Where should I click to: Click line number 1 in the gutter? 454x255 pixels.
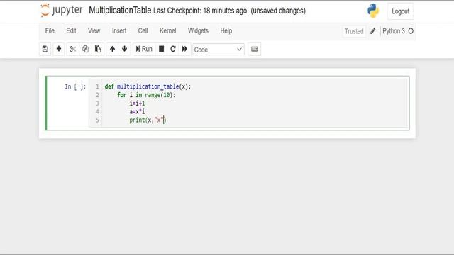tap(97, 86)
